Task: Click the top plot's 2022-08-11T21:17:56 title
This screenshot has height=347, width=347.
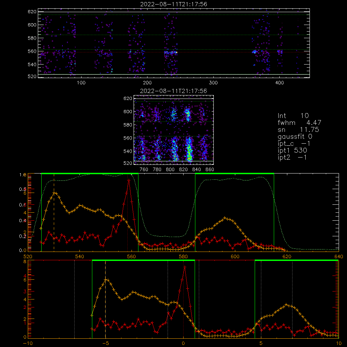Action: point(173,4)
